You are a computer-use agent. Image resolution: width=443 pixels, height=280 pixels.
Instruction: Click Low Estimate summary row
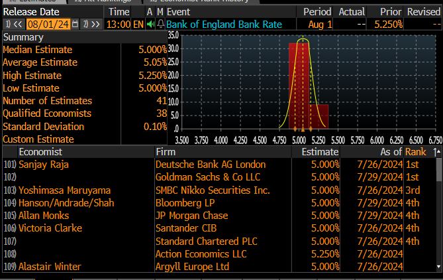point(85,88)
